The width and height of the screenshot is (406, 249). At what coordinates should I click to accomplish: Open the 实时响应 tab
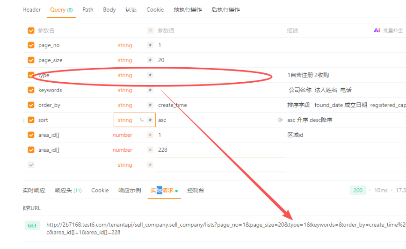[34, 190]
